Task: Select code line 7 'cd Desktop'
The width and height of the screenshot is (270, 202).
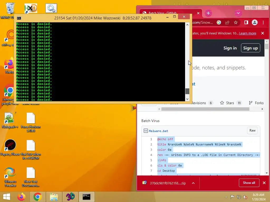Action: pos(166,171)
